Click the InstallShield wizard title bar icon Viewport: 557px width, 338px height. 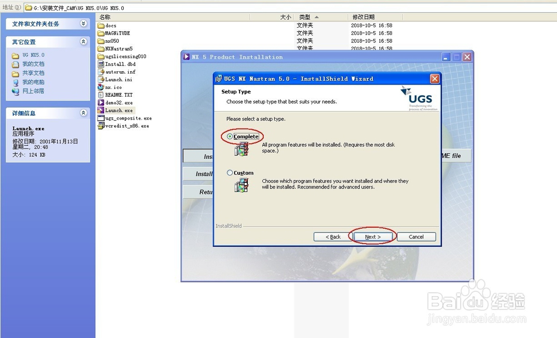(x=218, y=79)
